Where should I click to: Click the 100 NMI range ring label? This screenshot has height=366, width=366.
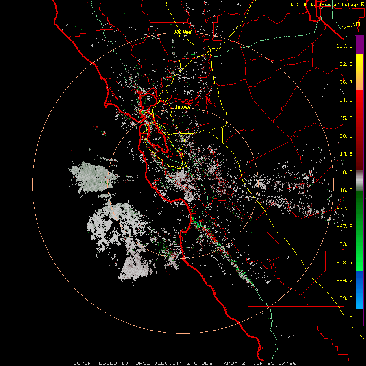[183, 32]
